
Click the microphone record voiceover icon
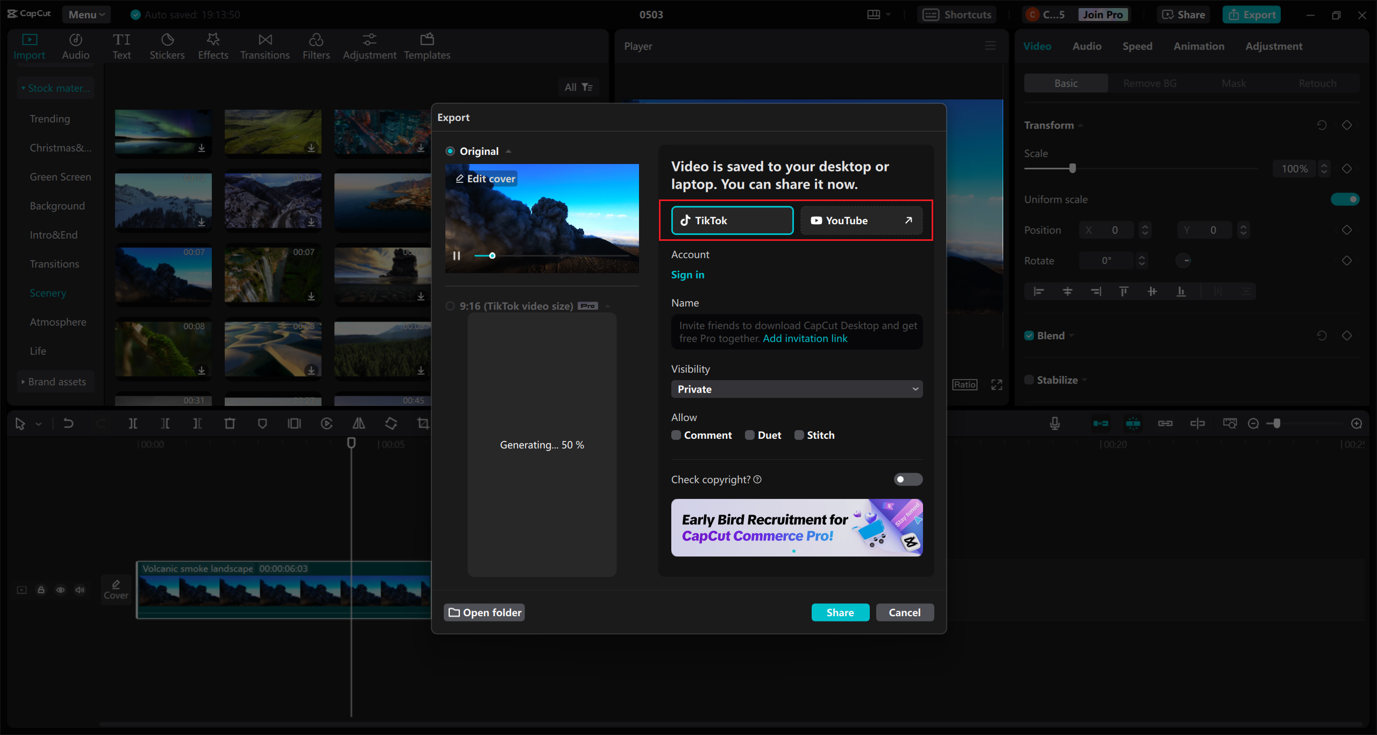[x=1055, y=424]
